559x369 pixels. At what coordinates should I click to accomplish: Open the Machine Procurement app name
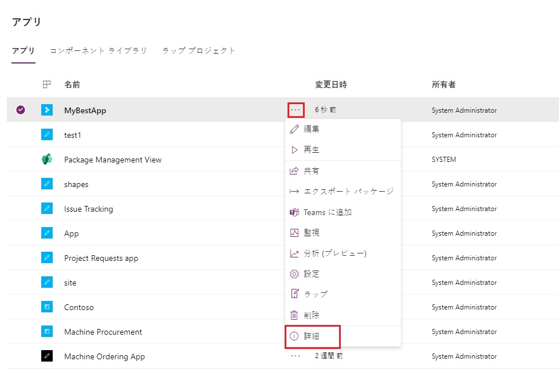(x=103, y=332)
